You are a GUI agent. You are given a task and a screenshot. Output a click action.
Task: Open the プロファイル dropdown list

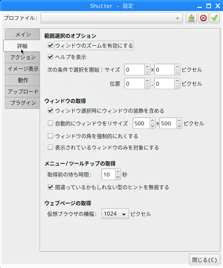click(x=112, y=18)
